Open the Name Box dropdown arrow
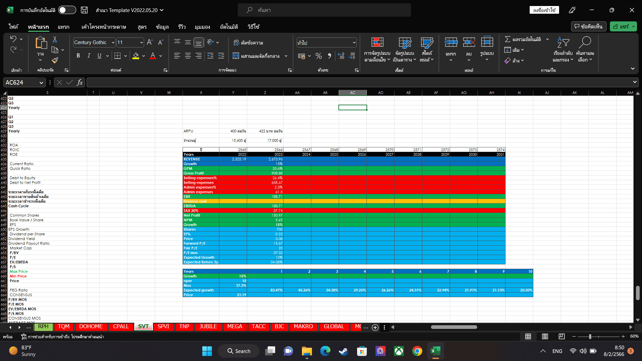 [x=41, y=83]
